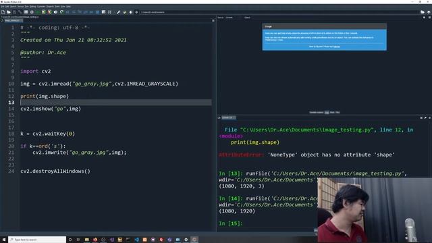
Task: Change to parent directory with up arrow
Action: click(x=429, y=12)
